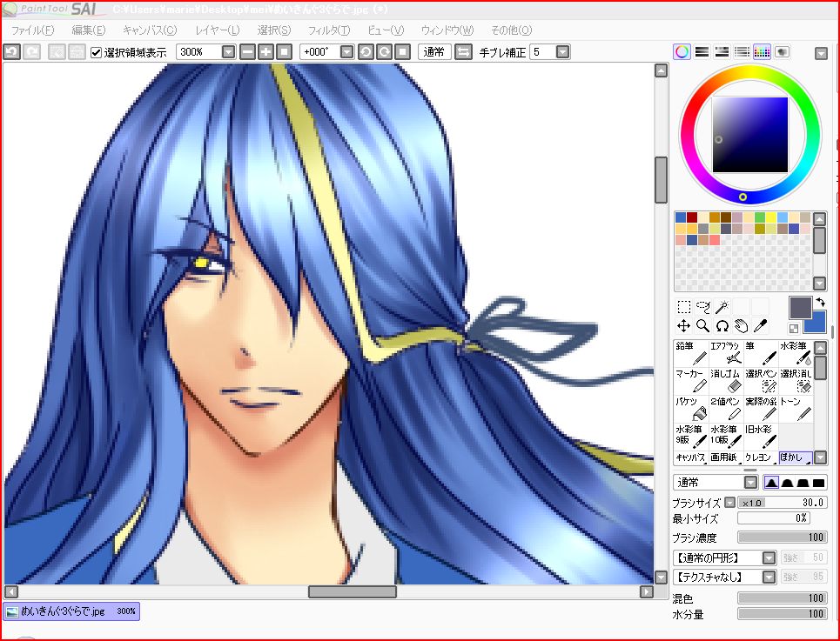Select the 2値ペン binary pen tool
840x641 pixels.
coord(726,409)
